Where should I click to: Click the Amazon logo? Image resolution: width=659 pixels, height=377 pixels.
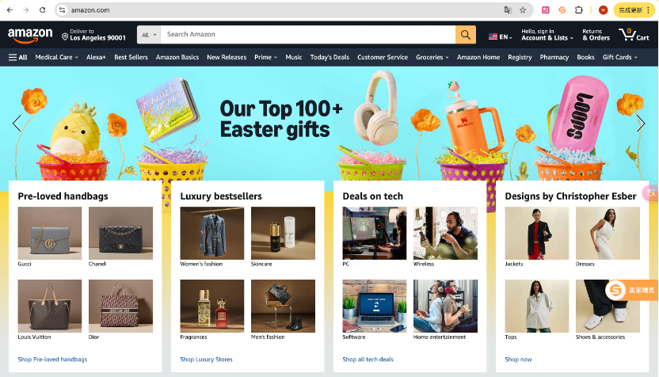(30, 36)
